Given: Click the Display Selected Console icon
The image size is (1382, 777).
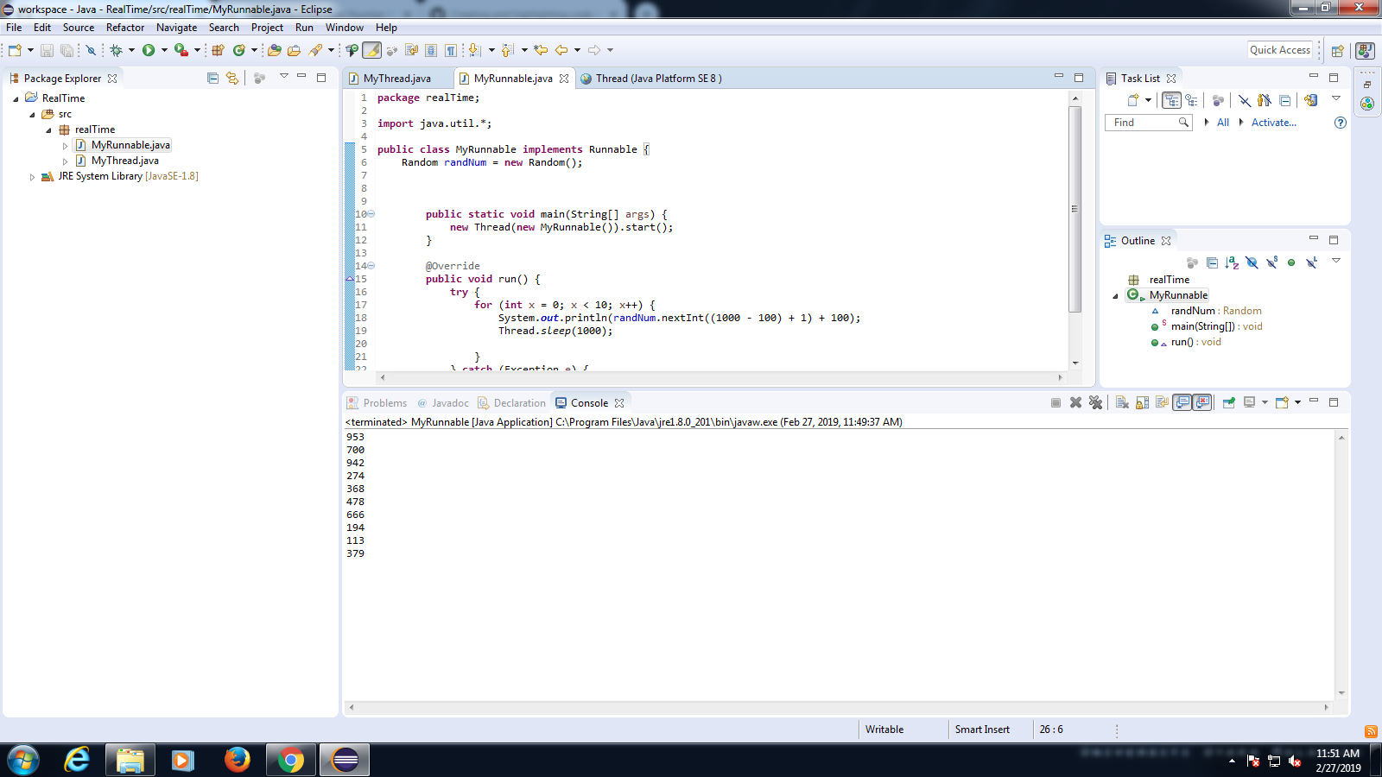Looking at the screenshot, I should pyautogui.click(x=1249, y=402).
